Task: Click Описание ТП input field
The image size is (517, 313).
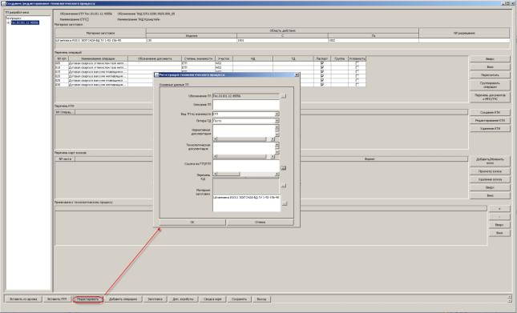Action: [246, 105]
